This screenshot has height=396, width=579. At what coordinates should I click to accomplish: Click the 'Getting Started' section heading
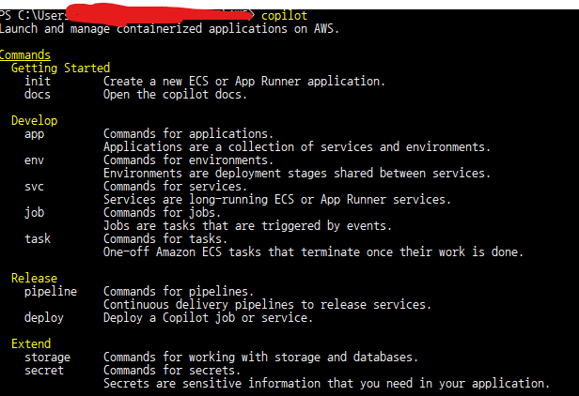point(60,69)
